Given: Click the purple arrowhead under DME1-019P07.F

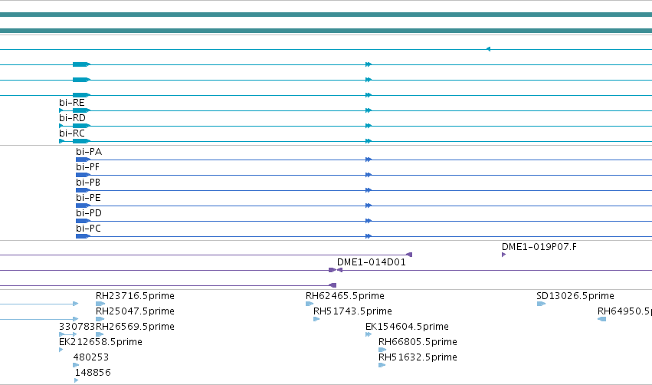Looking at the screenshot, I should (503, 255).
